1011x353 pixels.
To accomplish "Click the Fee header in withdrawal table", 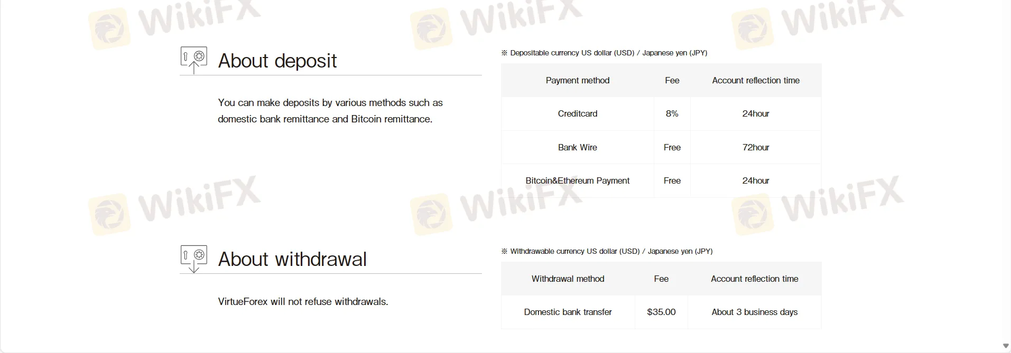I will 661,279.
